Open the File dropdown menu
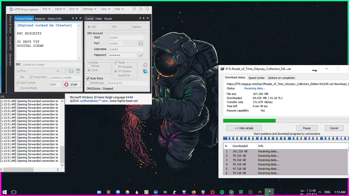This screenshot has width=349, height=196. point(46,9)
